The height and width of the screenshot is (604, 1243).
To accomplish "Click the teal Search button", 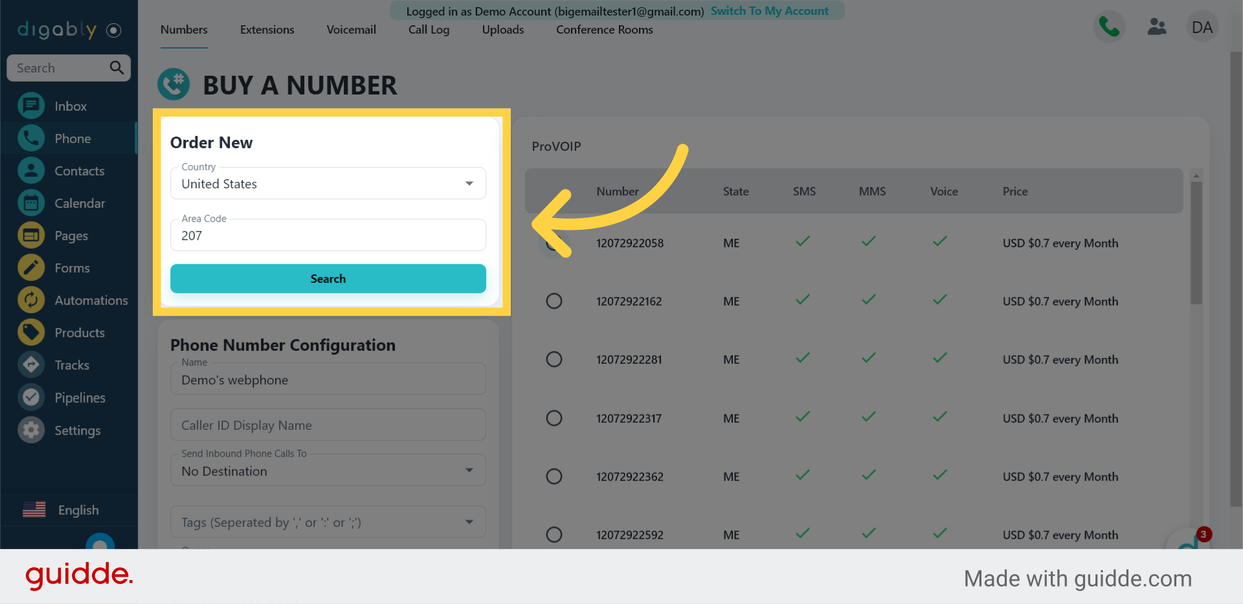I will click(x=328, y=279).
